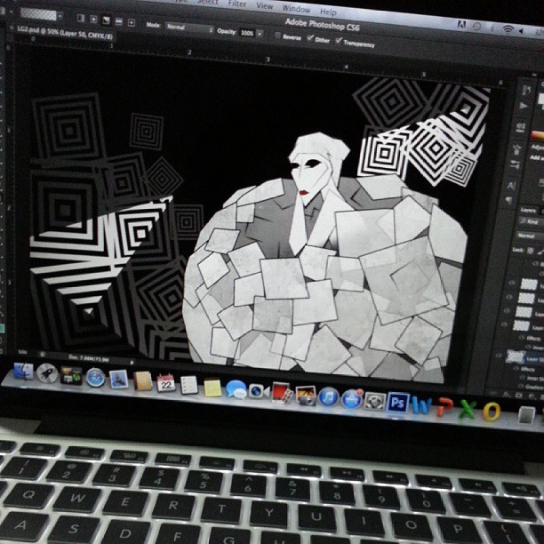Toggle visibility of third thumbnail layer
This screenshot has width=544, height=544.
point(507,311)
